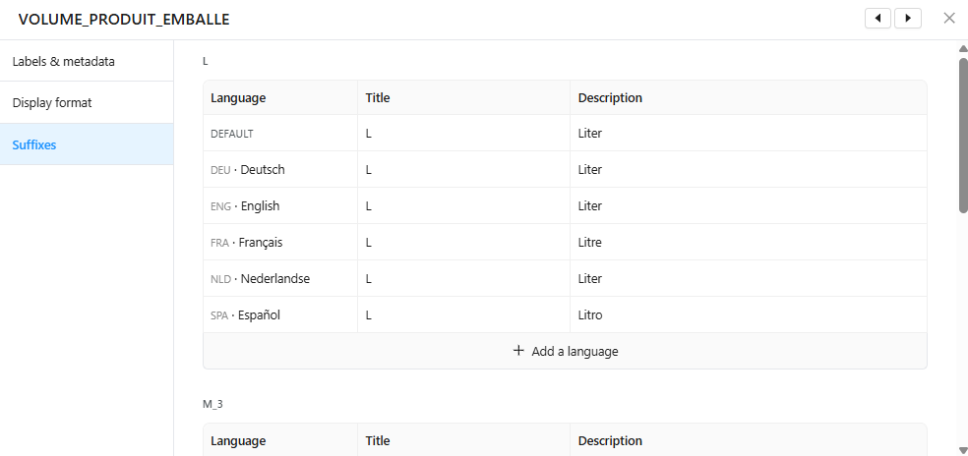Click the DEFAULT language cell
The width and height of the screenshot is (968, 456).
(x=280, y=134)
